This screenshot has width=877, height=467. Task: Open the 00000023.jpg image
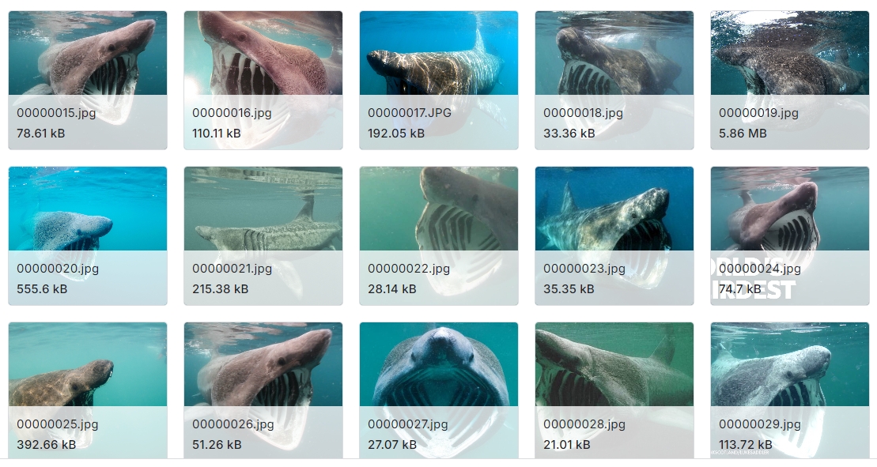tap(614, 235)
